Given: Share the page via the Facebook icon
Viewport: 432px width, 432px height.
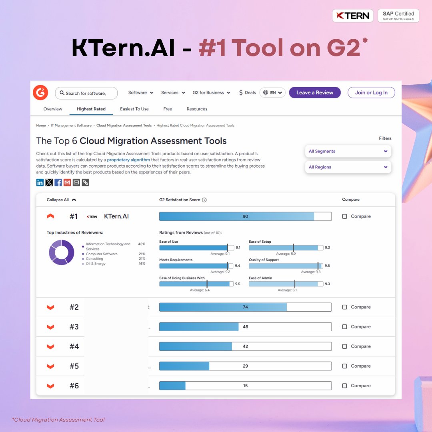Looking at the screenshot, I should tap(58, 182).
